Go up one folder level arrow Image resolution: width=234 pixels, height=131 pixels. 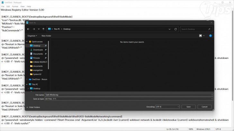(x=43, y=29)
